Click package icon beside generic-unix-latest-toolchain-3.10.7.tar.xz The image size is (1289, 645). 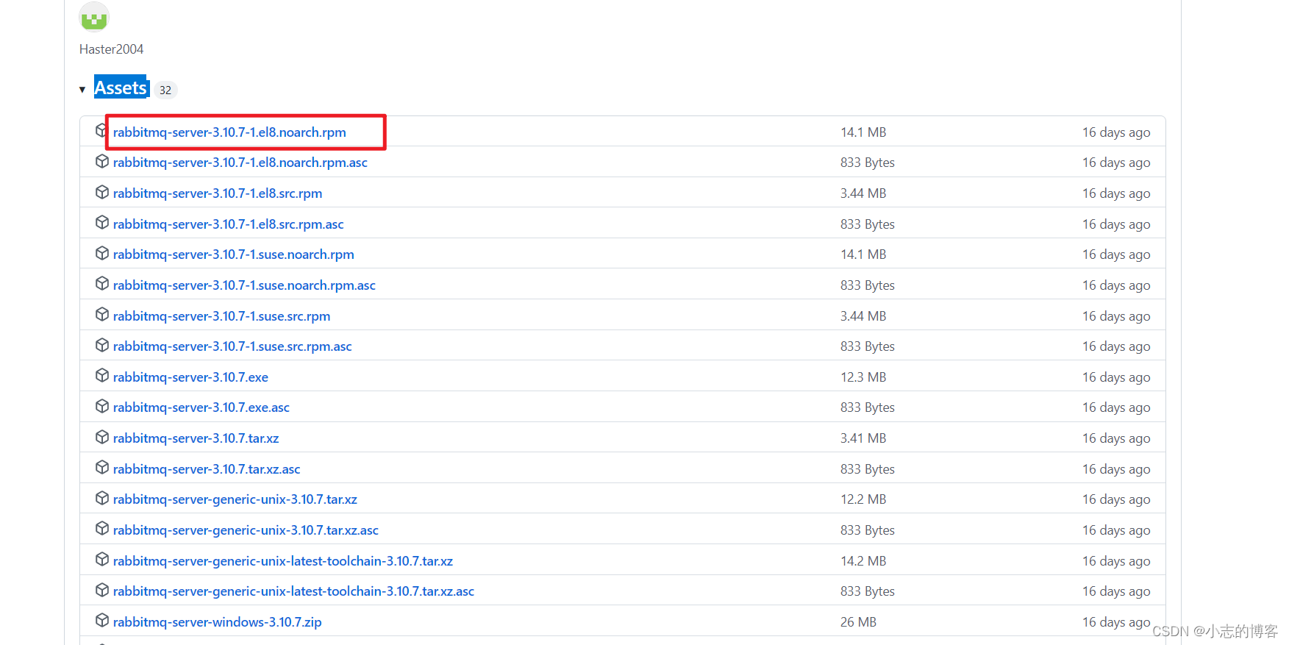[x=102, y=560]
